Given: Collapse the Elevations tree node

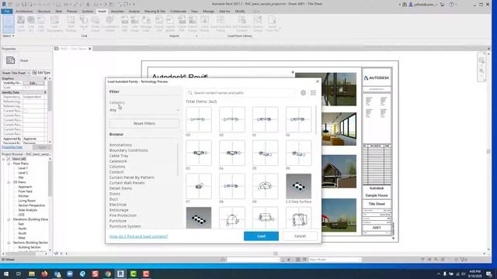Looking at the screenshot, I should (9, 219).
